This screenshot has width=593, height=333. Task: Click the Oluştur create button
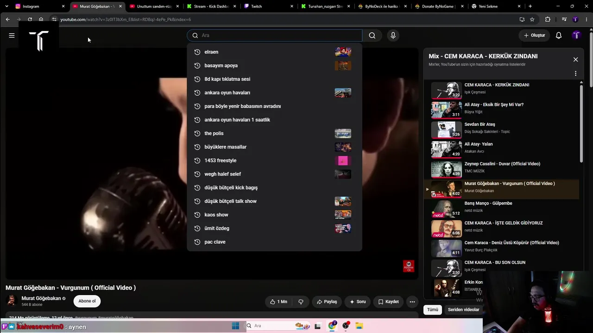pos(534,35)
